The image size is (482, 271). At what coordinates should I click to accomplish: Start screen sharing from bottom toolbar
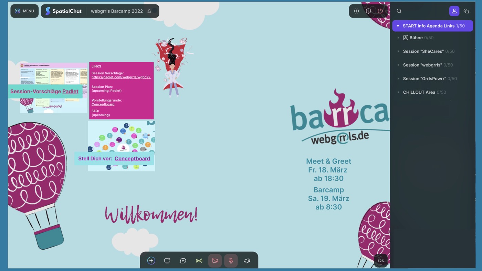[x=167, y=261]
